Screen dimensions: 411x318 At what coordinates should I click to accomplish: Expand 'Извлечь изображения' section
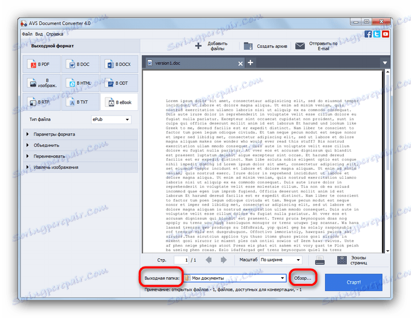[81, 167]
